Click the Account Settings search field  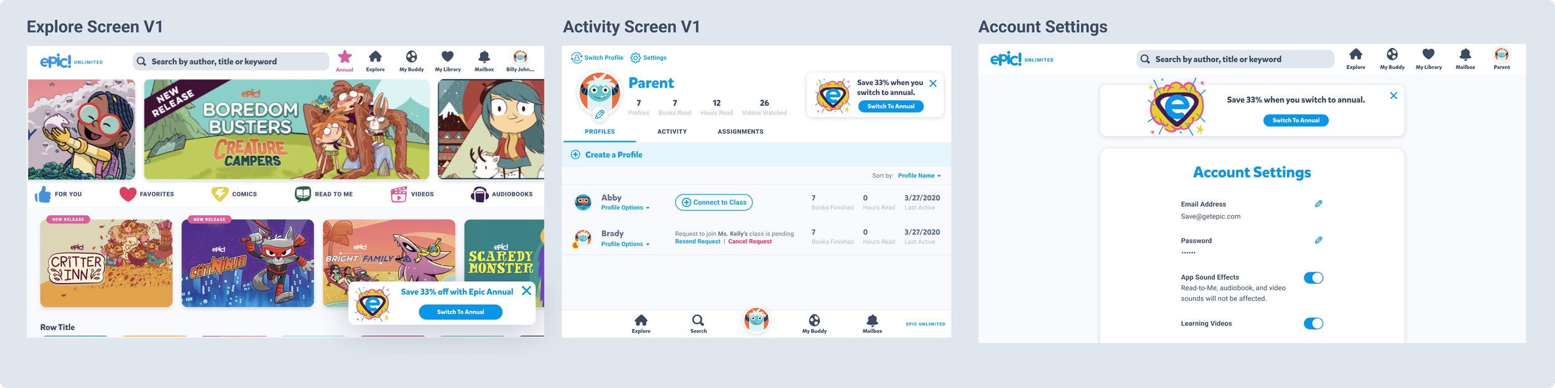click(1235, 59)
